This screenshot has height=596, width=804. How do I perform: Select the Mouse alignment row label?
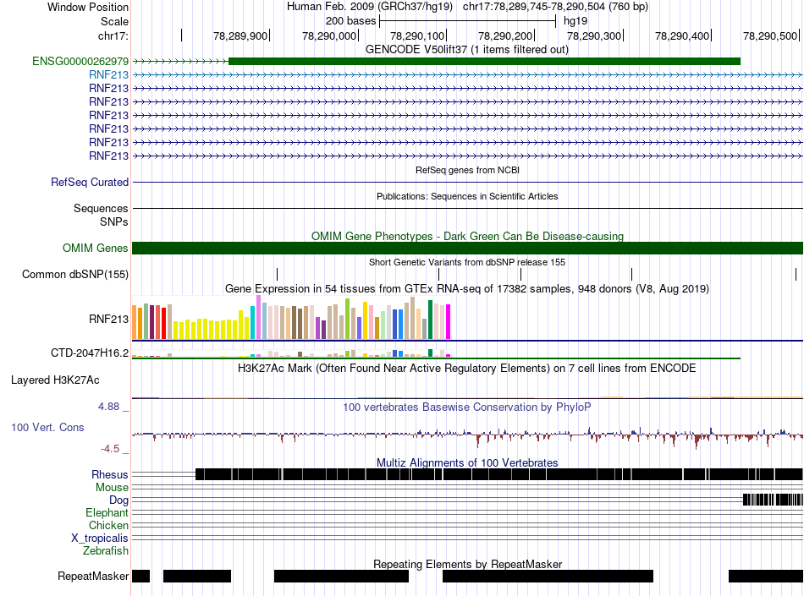[x=112, y=488]
